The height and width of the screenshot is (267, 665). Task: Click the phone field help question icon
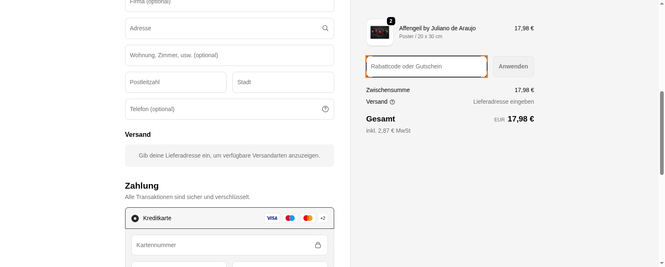pos(325,109)
